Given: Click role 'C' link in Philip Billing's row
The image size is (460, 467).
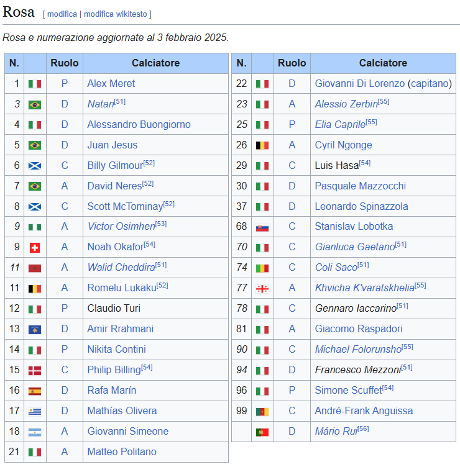Looking at the screenshot, I should click(x=65, y=370).
